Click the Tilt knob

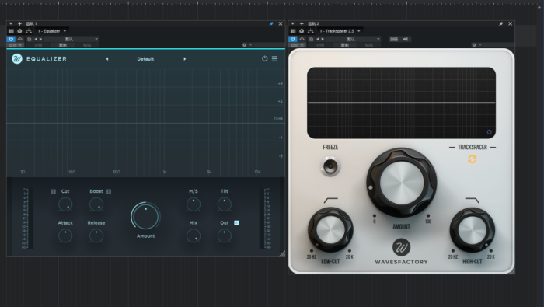tap(224, 204)
